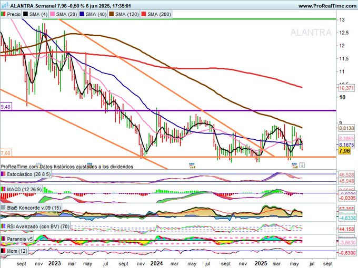358x268 pixels.
Task: Click the brown SMA (120) color swatch
Action: pyautogui.click(x=112, y=14)
